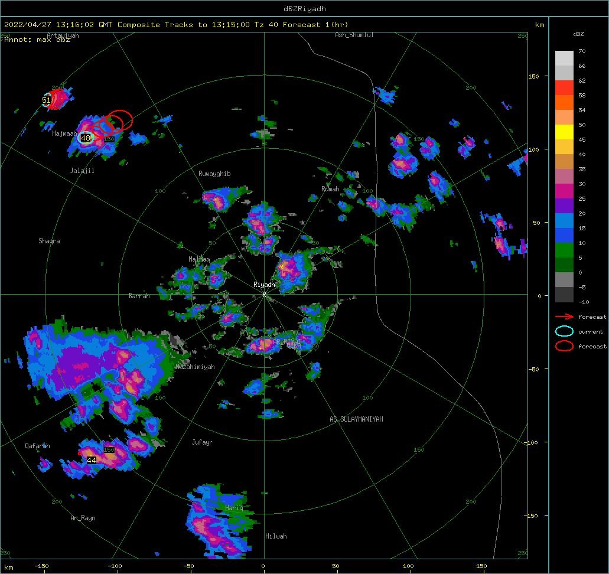This screenshot has height=574, width=609.
Task: Click the yellow 50 dBZ color band
Action: point(564,132)
